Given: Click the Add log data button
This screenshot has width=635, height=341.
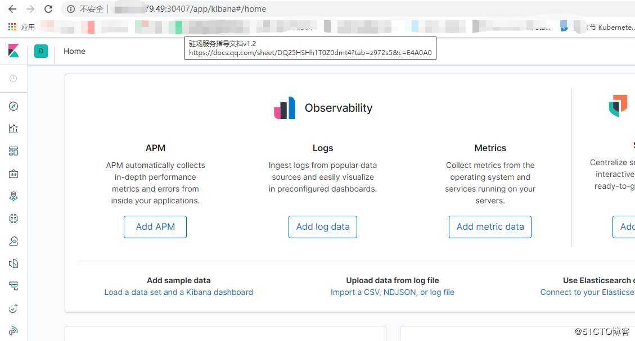Looking at the screenshot, I should pyautogui.click(x=323, y=227).
